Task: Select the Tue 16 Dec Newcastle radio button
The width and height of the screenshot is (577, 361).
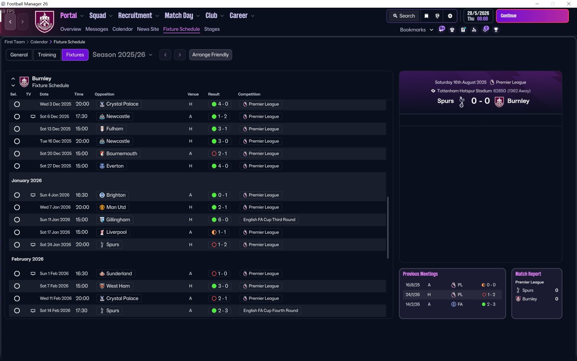Action: 17,141
